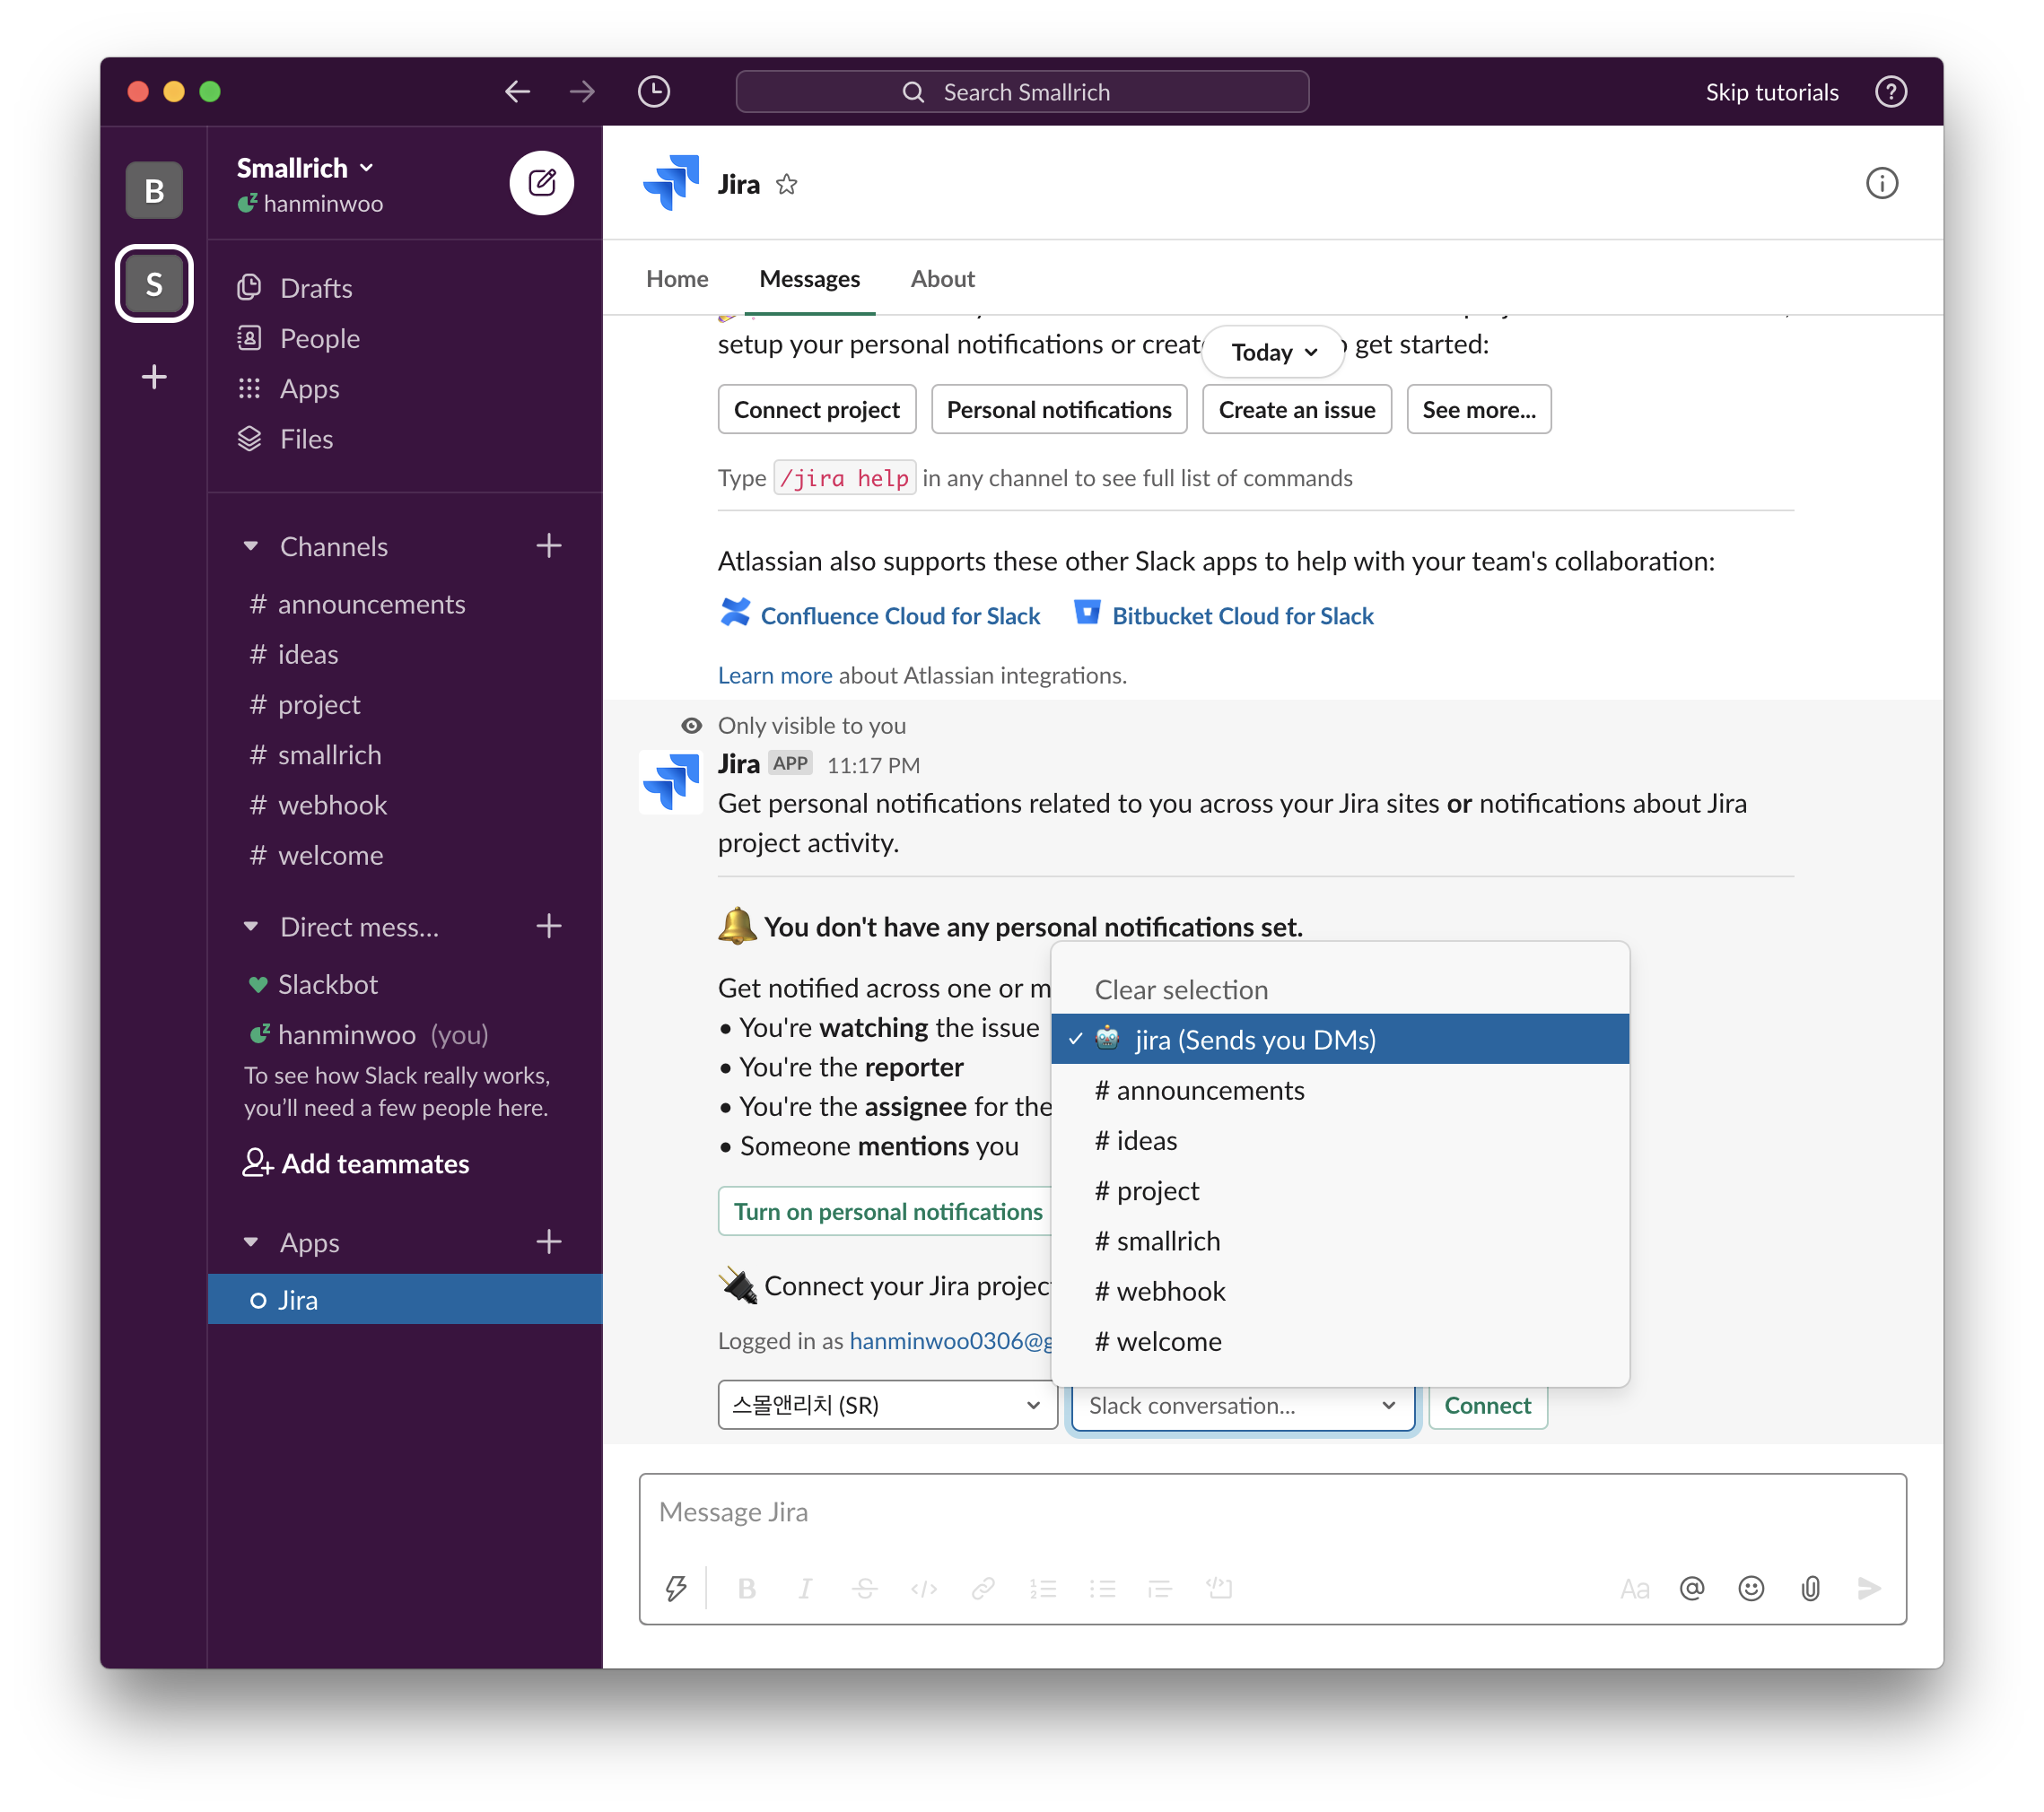Open Confluence Cloud for Slack link
This screenshot has width=2044, height=1812.
tap(900, 615)
